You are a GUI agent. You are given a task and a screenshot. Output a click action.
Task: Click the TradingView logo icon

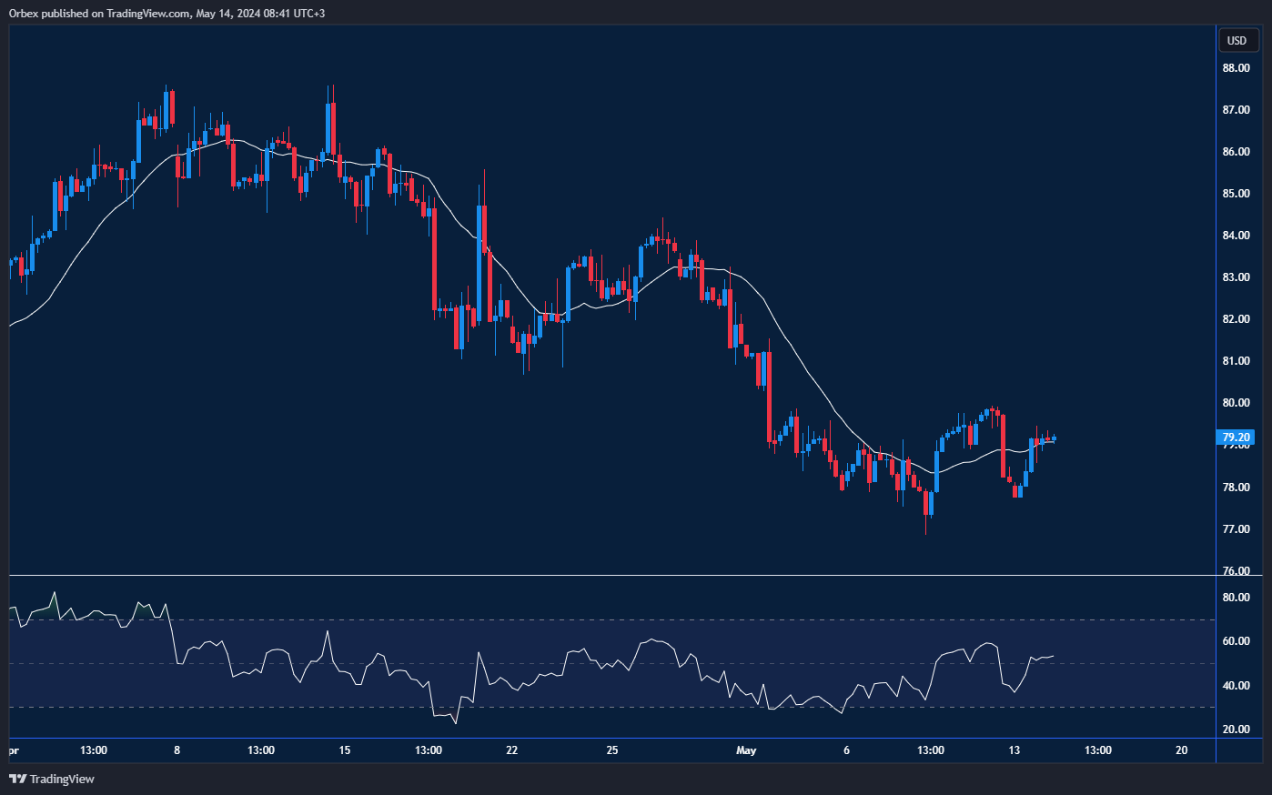tap(19, 780)
